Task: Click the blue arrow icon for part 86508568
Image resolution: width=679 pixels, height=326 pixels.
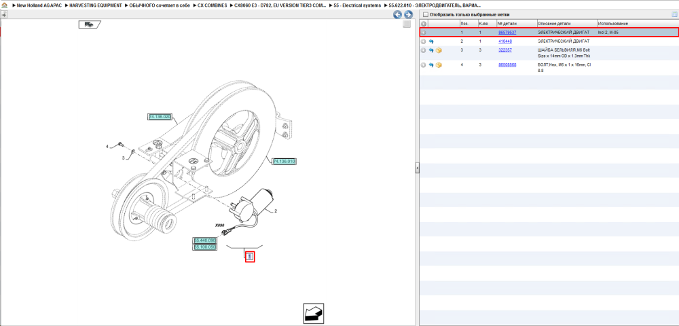Action: (x=431, y=65)
